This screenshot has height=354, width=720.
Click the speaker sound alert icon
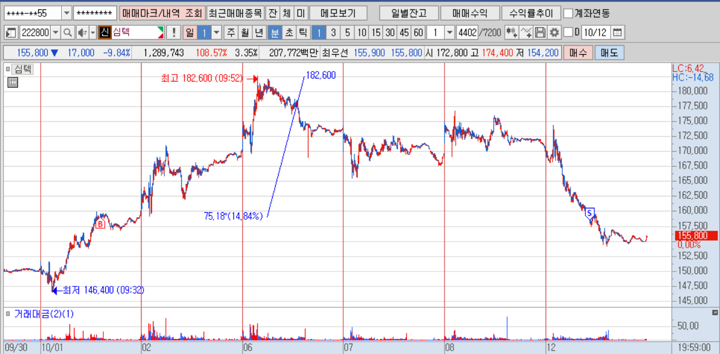tap(82, 33)
